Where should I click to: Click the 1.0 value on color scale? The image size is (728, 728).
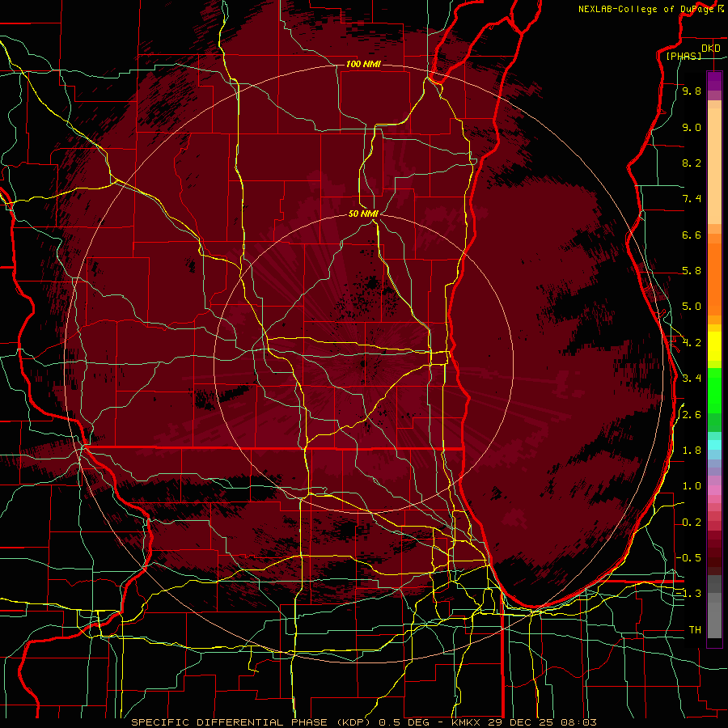692,486
